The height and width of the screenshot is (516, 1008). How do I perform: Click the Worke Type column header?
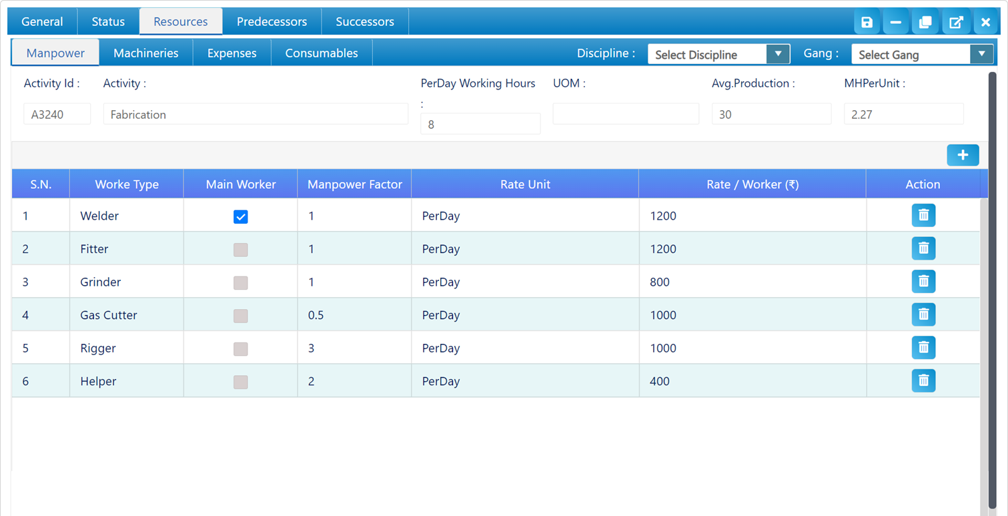pos(127,184)
